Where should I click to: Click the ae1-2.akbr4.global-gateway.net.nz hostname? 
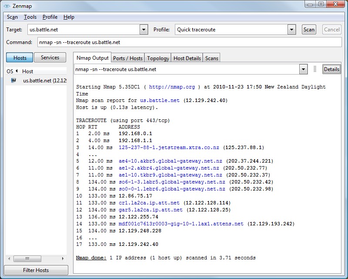pyautogui.click(x=169, y=168)
